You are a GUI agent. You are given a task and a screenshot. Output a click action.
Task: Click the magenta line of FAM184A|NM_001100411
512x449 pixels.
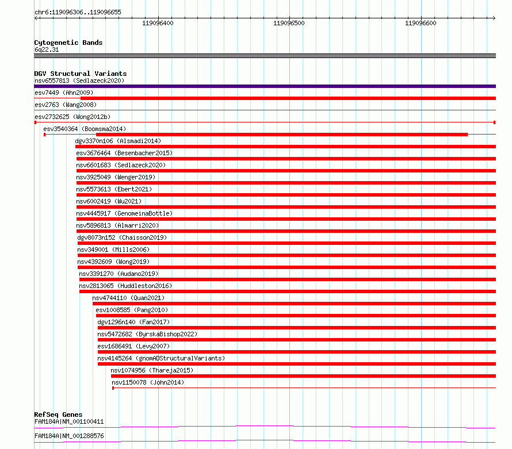[265, 427]
